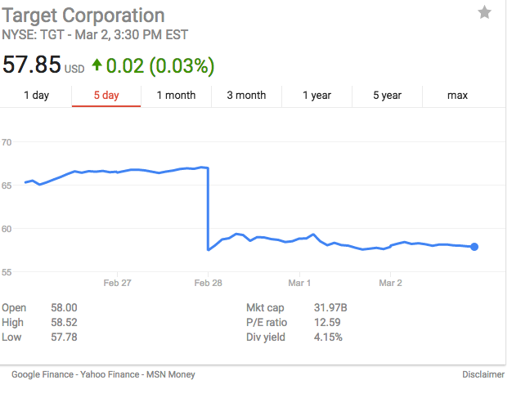The width and height of the screenshot is (512, 398).
Task: Click the P/E ratio value 12.59
Action: [327, 323]
